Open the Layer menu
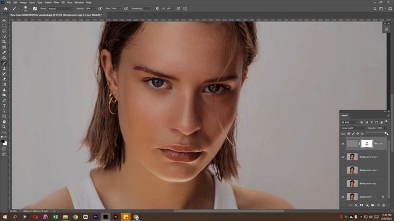Screen dimensions: 394x221 [x=32, y=2]
